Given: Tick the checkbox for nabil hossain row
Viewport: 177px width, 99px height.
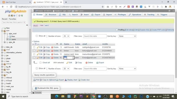Looking at the screenshot, I should 34,47.
